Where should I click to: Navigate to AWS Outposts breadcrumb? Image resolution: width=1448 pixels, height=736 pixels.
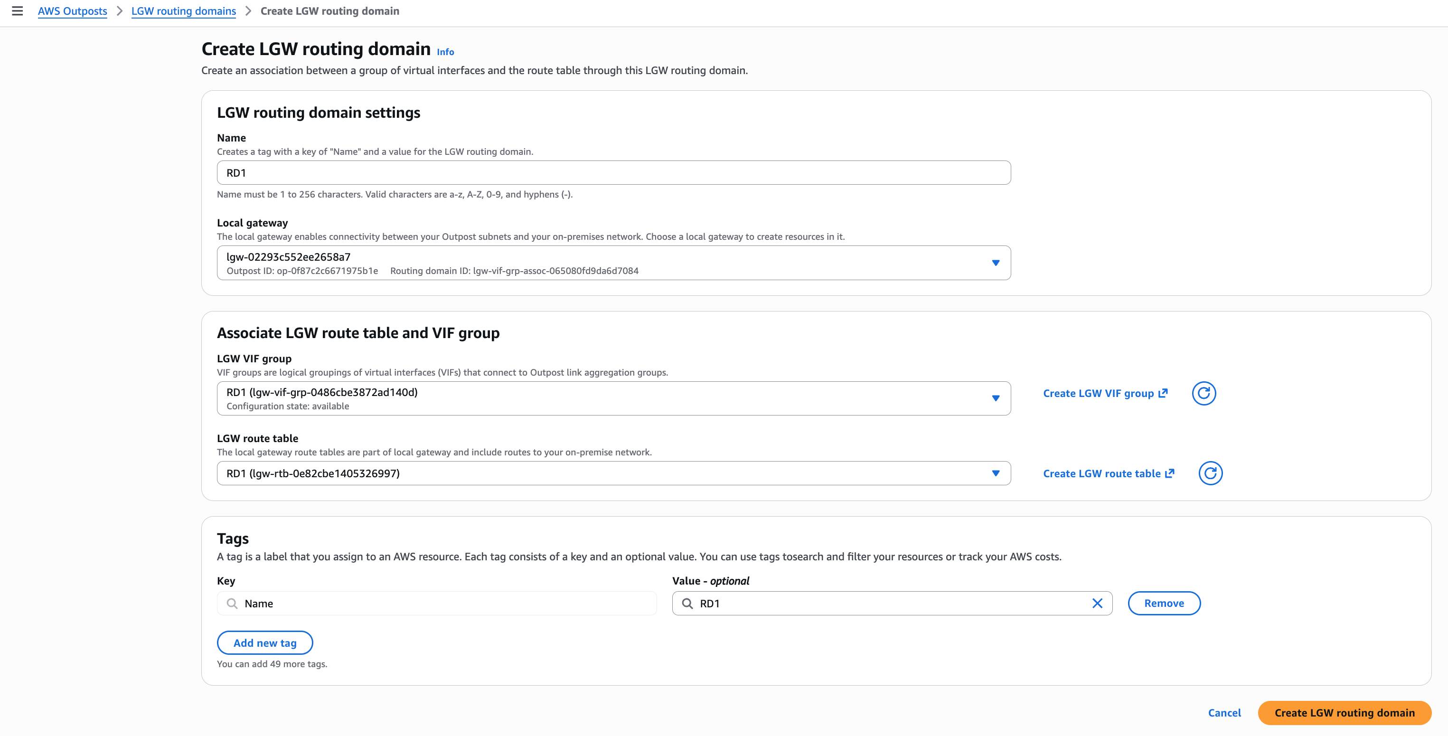(x=73, y=10)
